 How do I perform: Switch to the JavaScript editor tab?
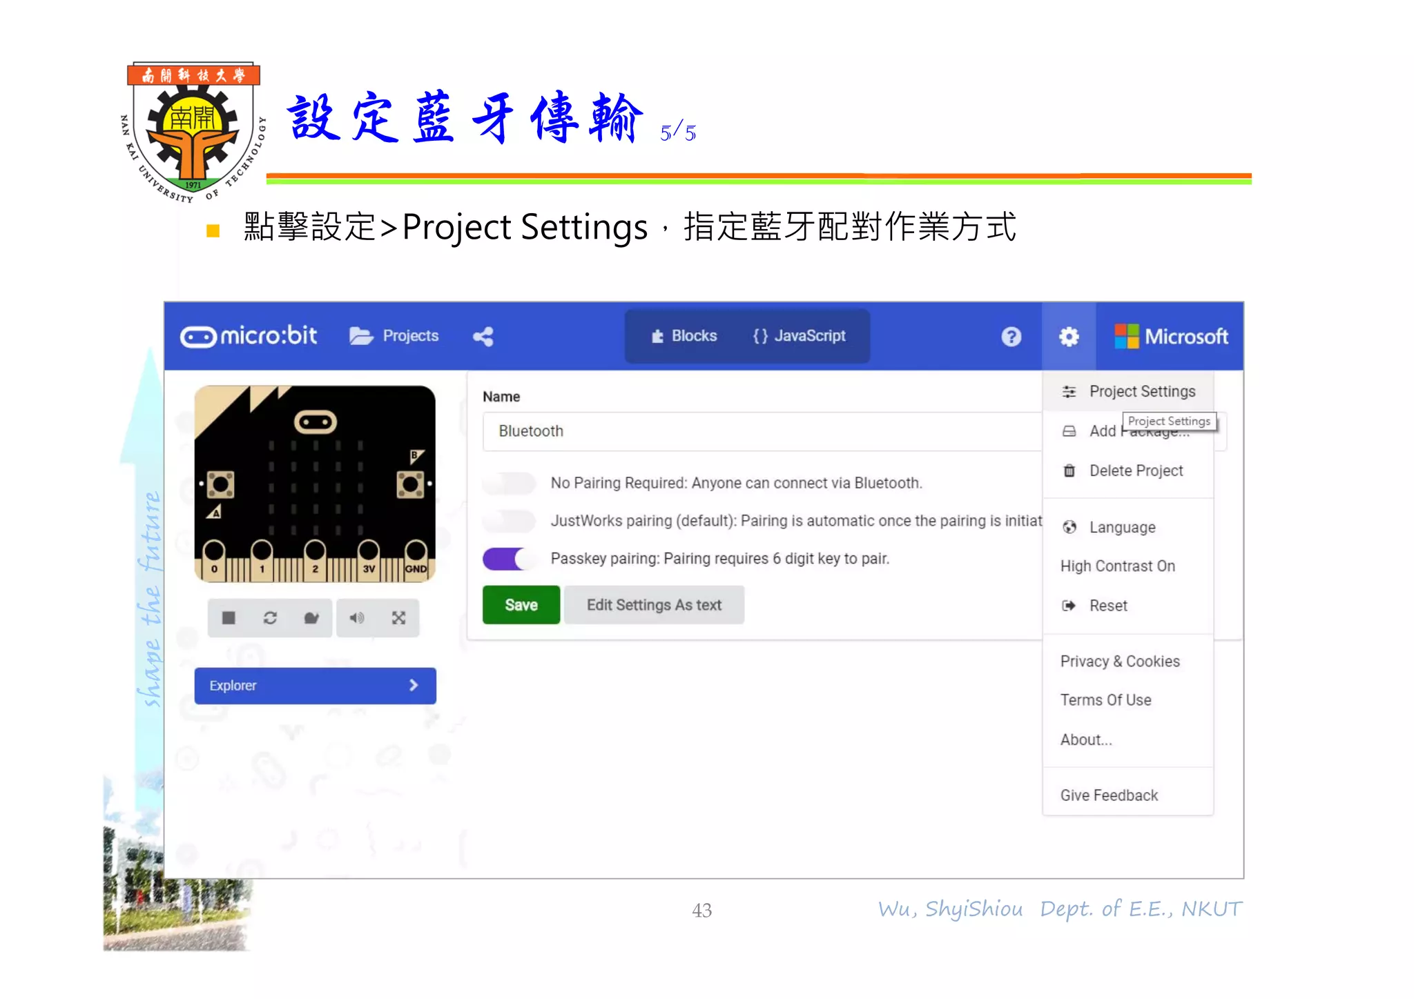click(x=800, y=336)
